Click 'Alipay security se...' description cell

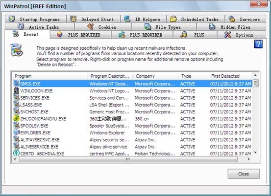[x=109, y=140]
